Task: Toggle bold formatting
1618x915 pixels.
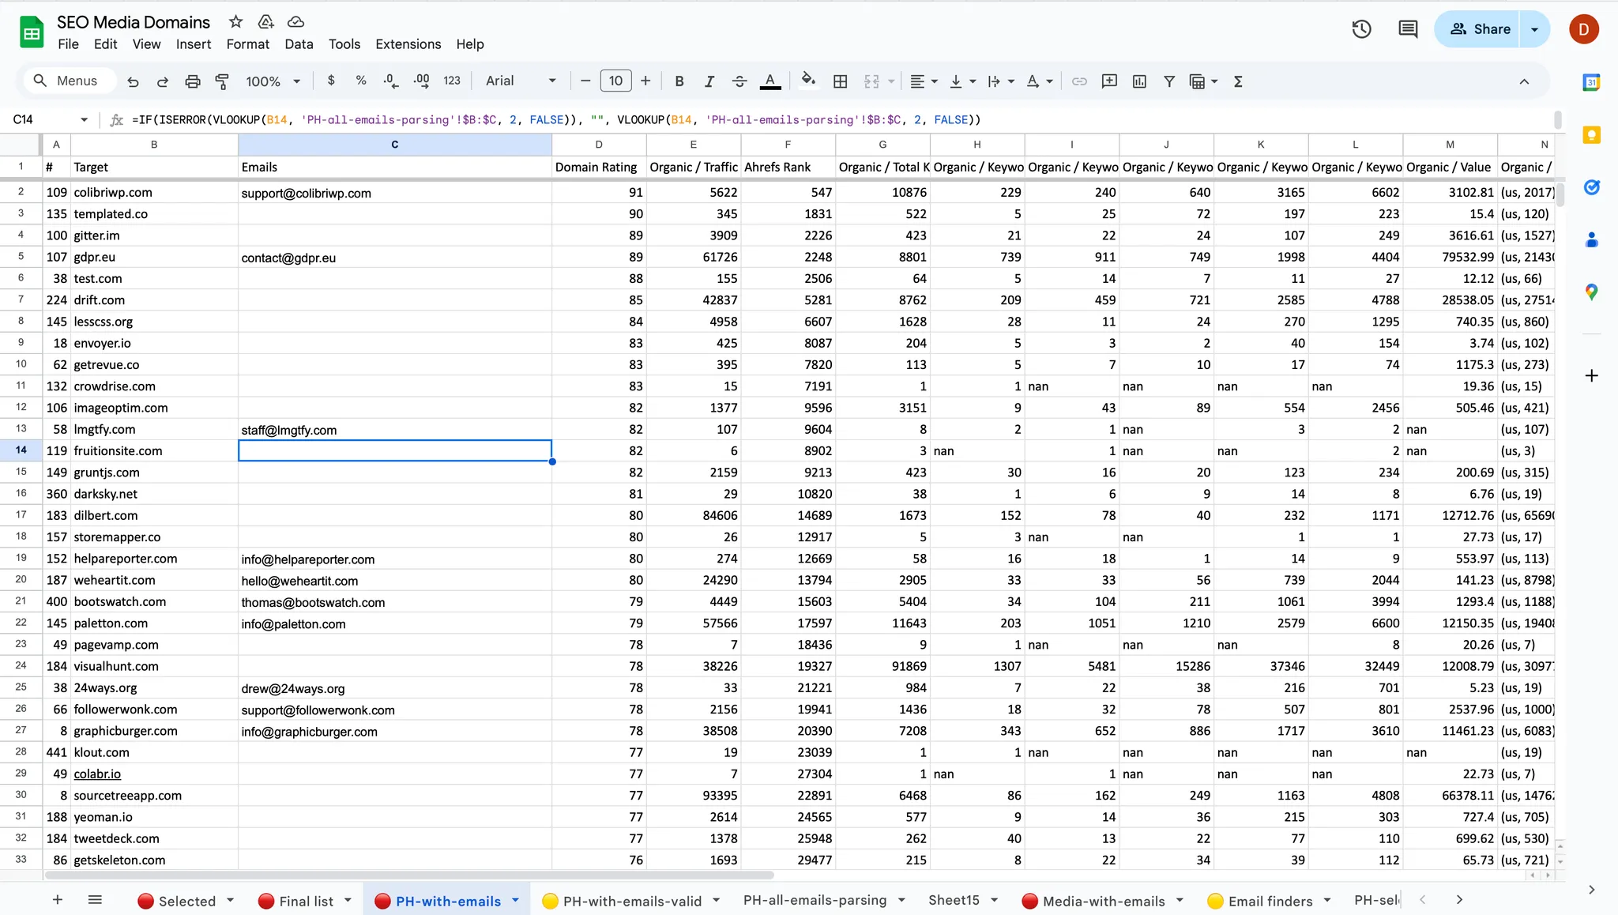Action: pyautogui.click(x=679, y=81)
